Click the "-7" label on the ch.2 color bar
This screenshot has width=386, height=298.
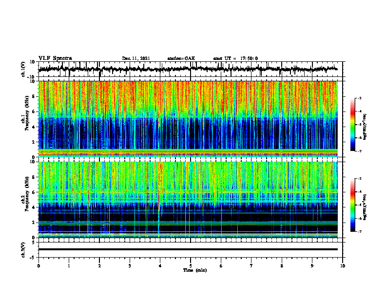pyautogui.click(x=360, y=231)
